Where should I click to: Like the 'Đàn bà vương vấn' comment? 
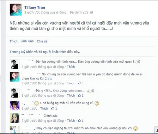pyautogui.click(x=71, y=67)
